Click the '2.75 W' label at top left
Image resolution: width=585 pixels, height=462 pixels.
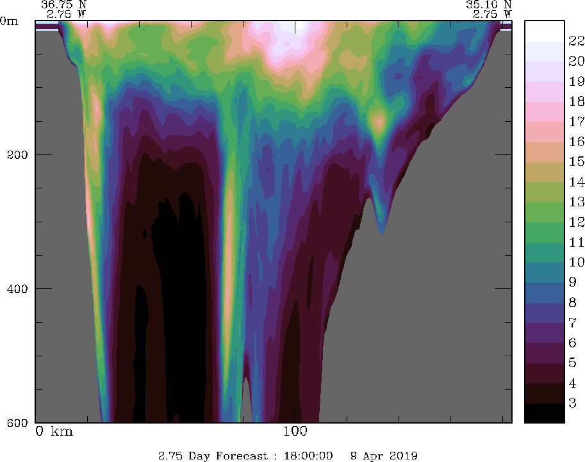click(67, 15)
